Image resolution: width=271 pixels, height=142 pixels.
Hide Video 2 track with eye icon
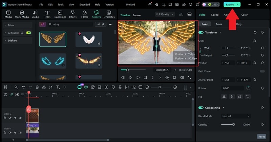point(20,118)
